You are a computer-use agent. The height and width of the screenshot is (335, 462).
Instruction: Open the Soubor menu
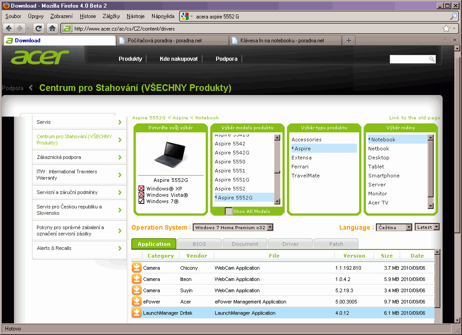(13, 16)
